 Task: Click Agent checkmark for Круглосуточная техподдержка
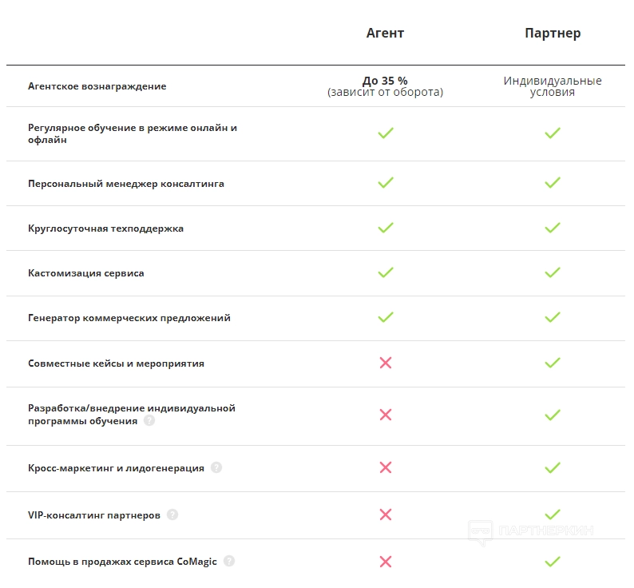point(386,228)
